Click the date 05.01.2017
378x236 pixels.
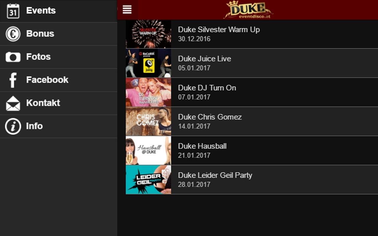(194, 68)
